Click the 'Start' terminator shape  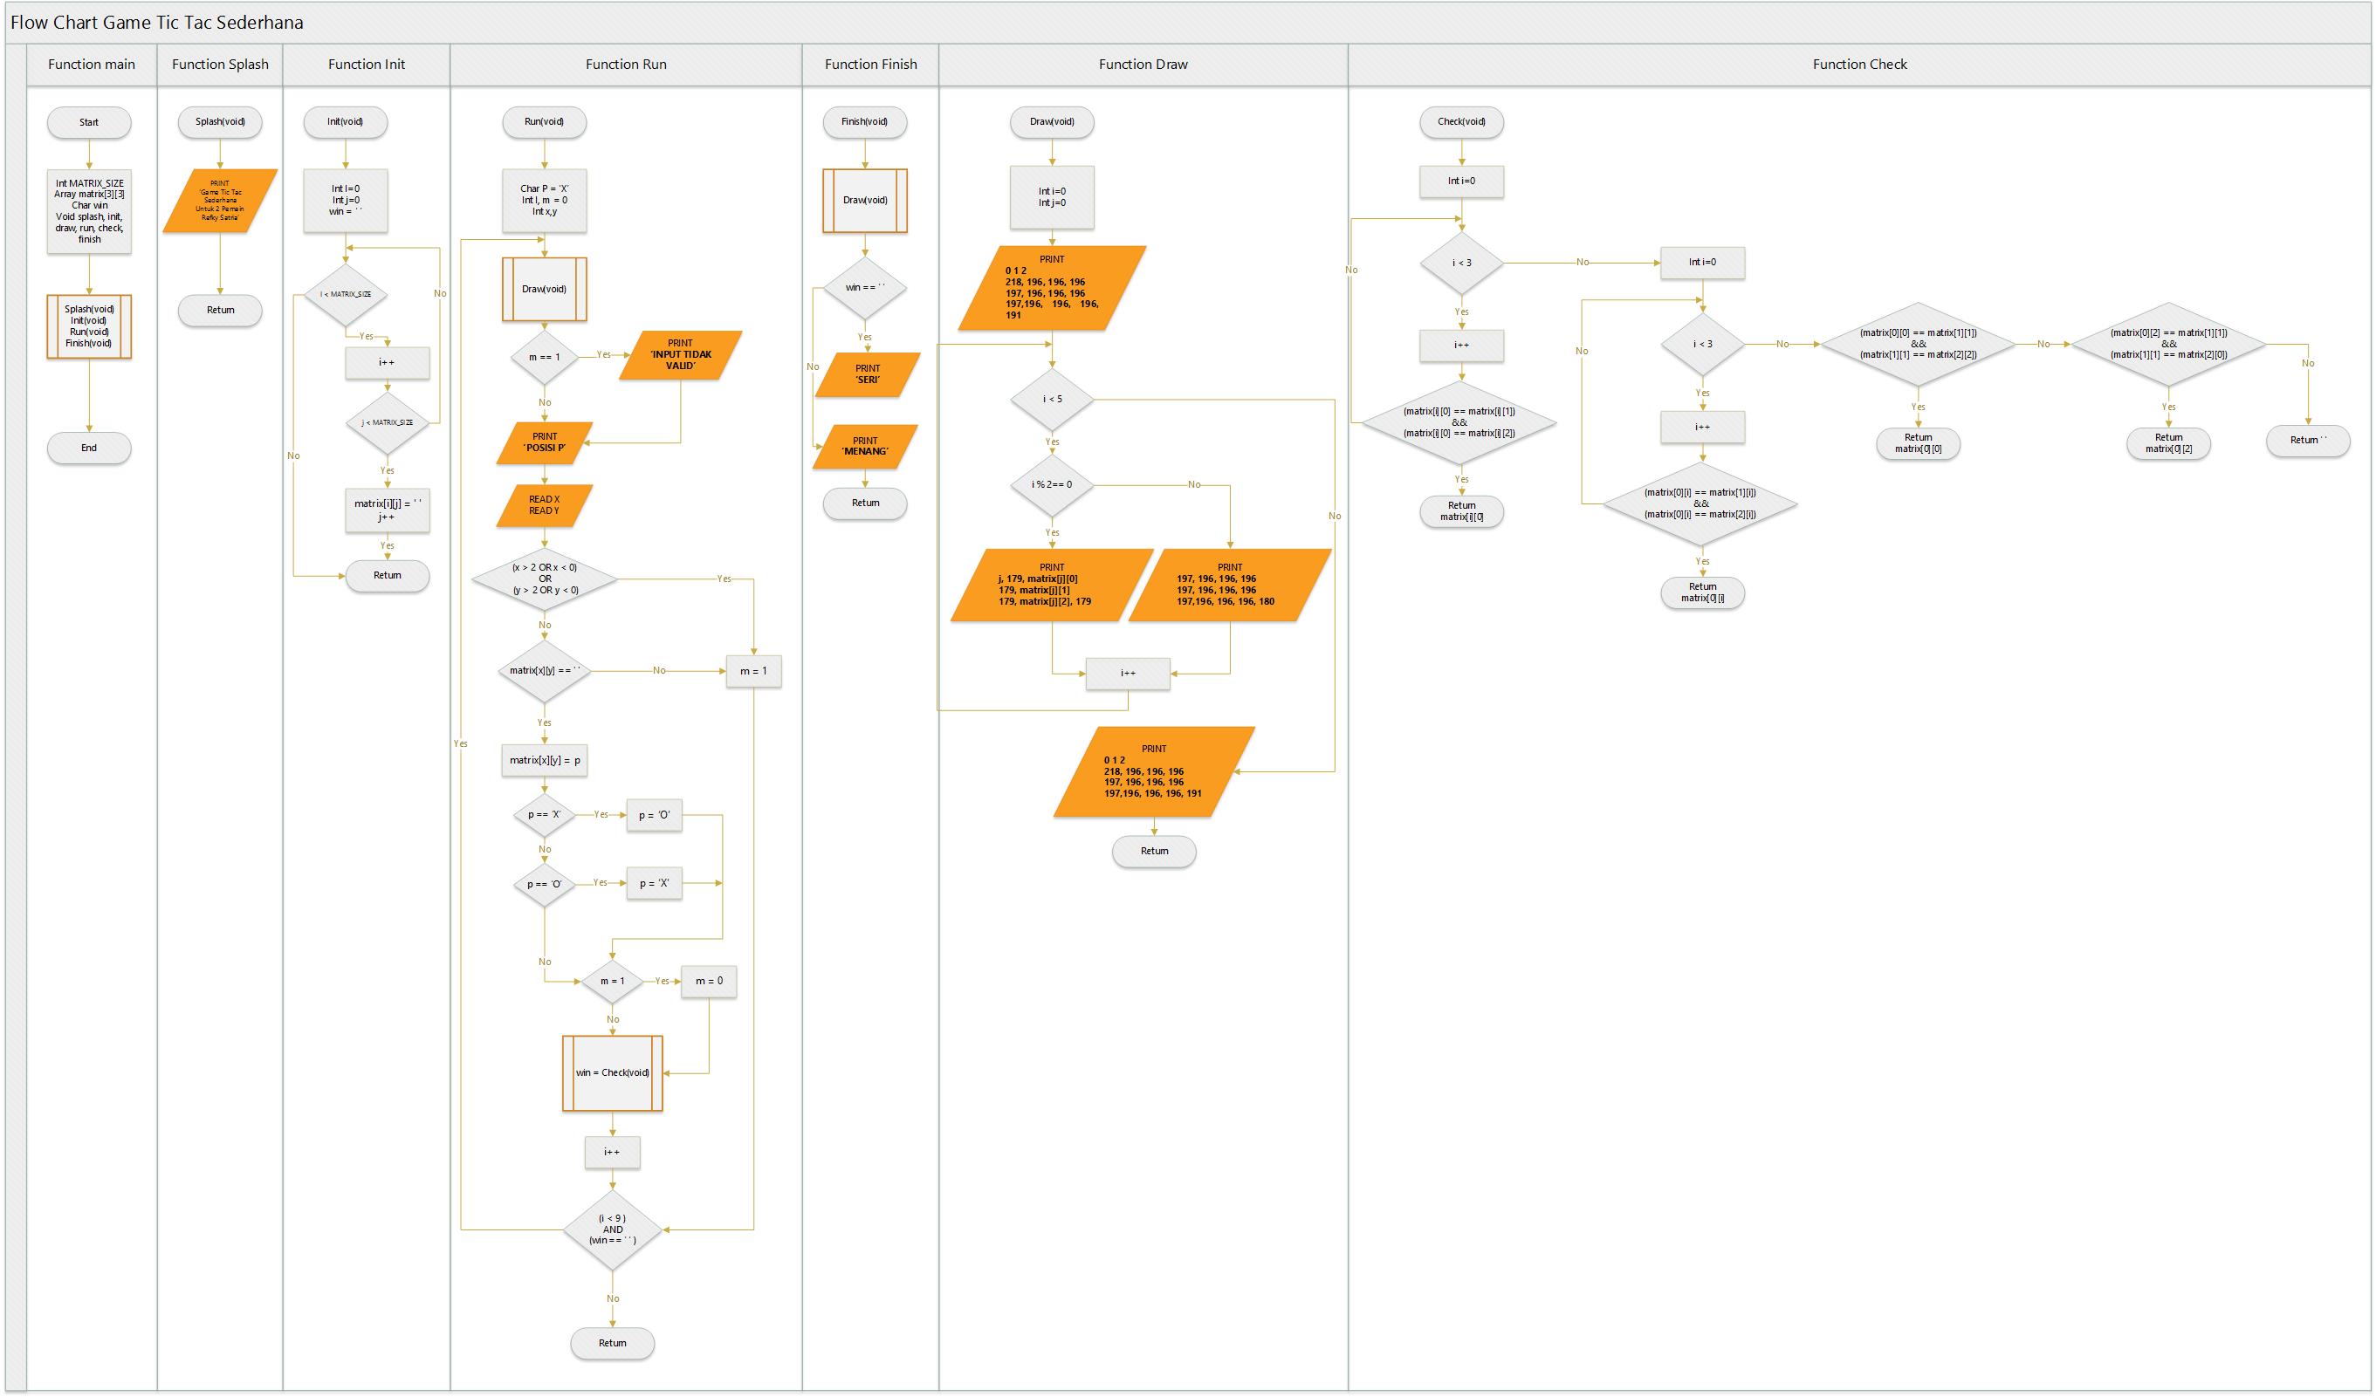(x=89, y=122)
